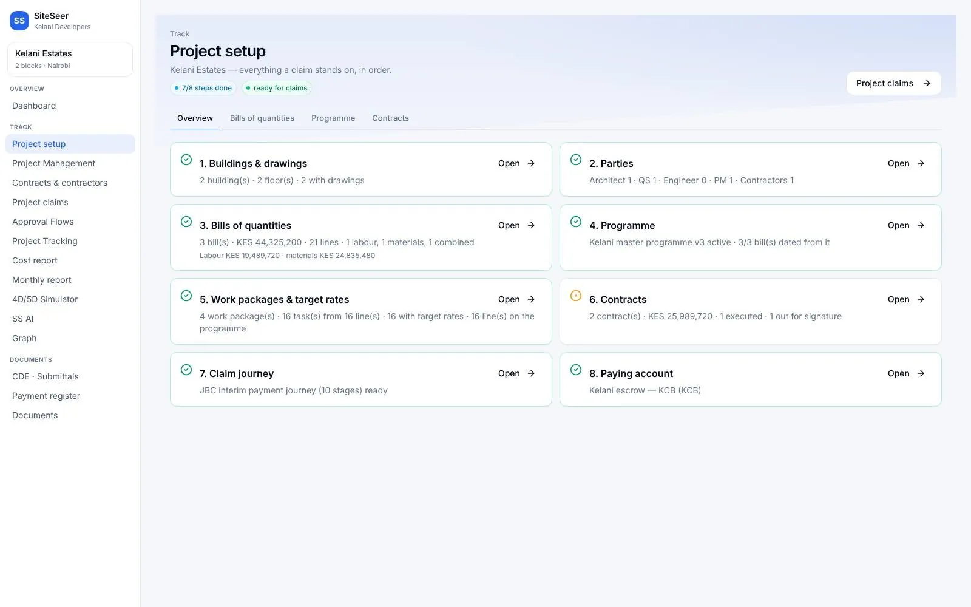Viewport: 971px width, 607px height.
Task: Select Project Management in sidebar
Action: coord(70,163)
